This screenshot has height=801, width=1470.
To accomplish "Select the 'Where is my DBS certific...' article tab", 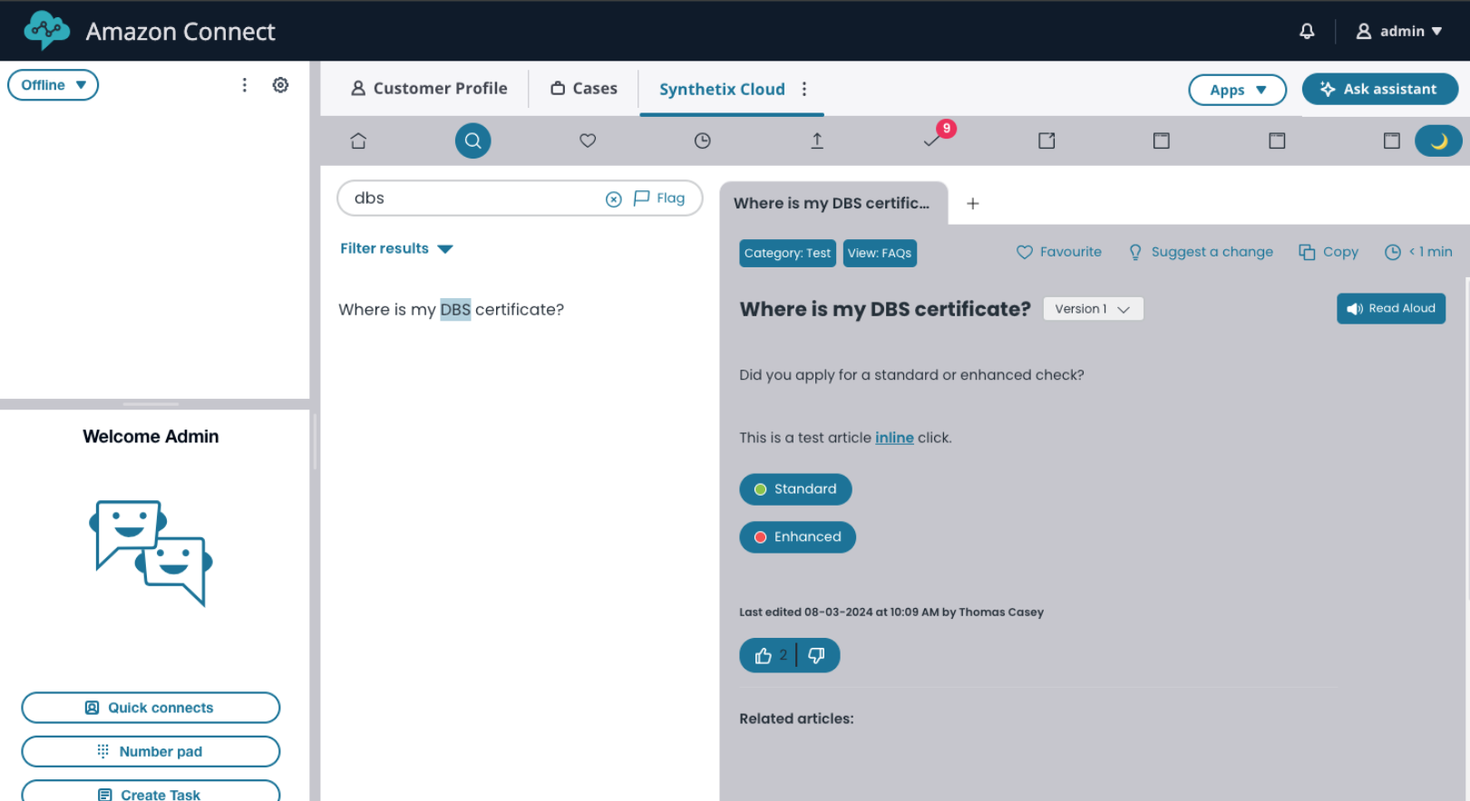I will pos(832,203).
